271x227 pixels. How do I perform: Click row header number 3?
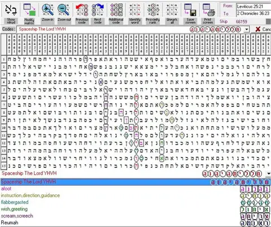pyautogui.click(x=4, y=75)
